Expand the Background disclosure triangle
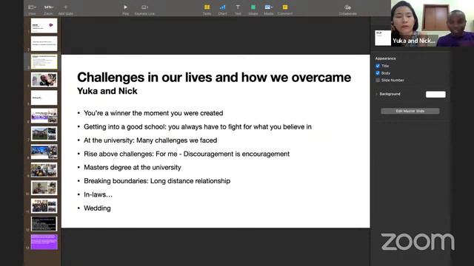The image size is (474, 266). tap(376, 94)
